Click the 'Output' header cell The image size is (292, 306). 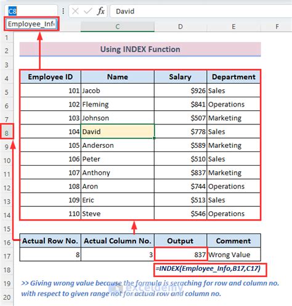180,241
